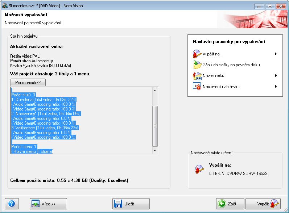This screenshot has width=289, height=213.
Task: Click the details list scroll down arrow
Action: tap(155, 151)
